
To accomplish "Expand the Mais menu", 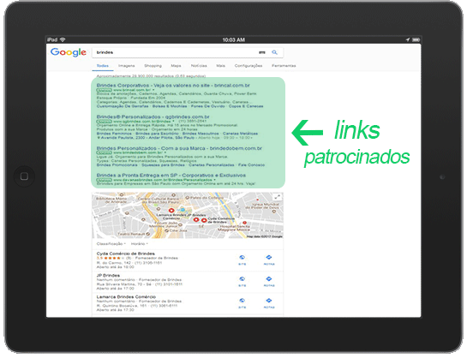I will 220,65.
